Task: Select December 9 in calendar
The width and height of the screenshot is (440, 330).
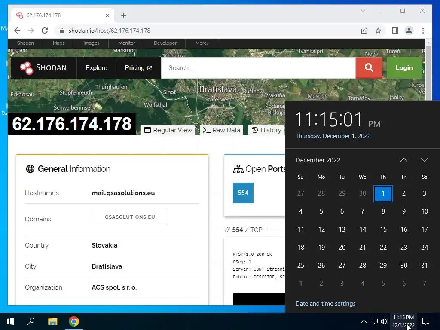Action: [404, 211]
